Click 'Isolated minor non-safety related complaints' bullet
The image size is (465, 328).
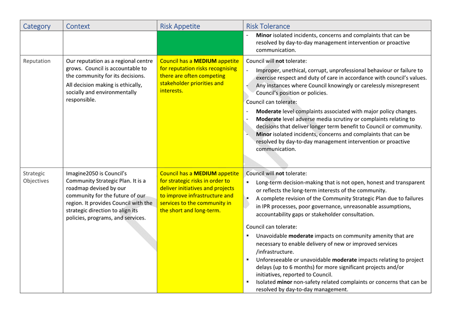tap(341, 286)
